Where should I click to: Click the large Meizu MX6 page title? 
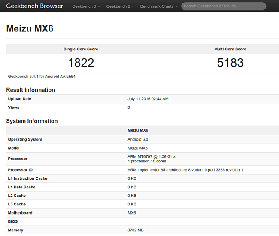[x=30, y=29]
